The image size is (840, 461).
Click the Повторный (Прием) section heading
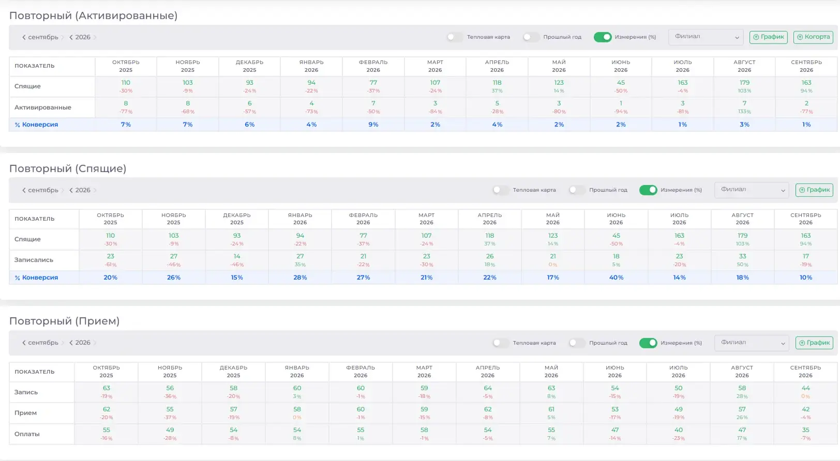pyautogui.click(x=65, y=321)
